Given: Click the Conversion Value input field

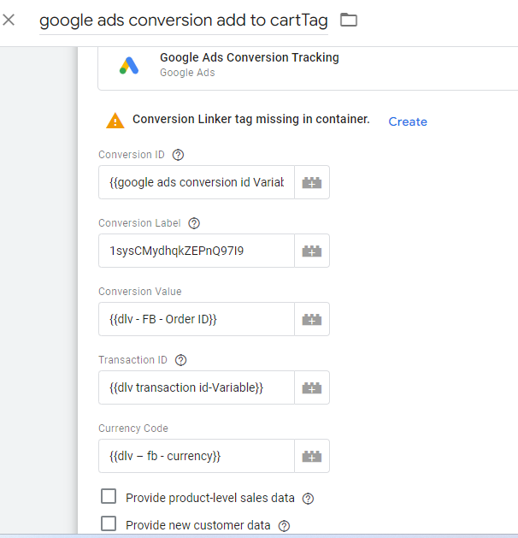Looking at the screenshot, I should pos(197,319).
